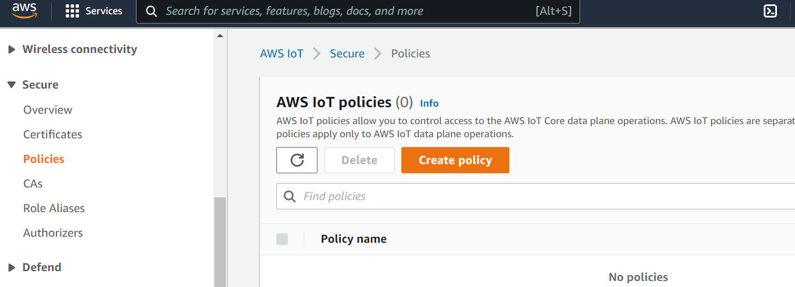Go to Role Aliases in the sidebar
The height and width of the screenshot is (287, 795).
point(54,208)
